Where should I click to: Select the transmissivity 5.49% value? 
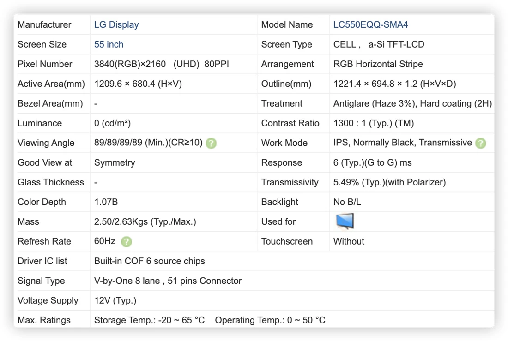pyautogui.click(x=389, y=182)
